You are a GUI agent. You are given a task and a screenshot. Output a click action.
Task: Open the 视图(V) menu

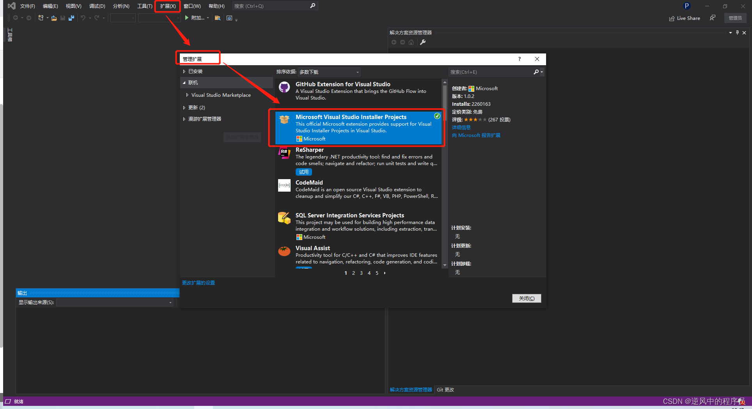[x=73, y=6]
